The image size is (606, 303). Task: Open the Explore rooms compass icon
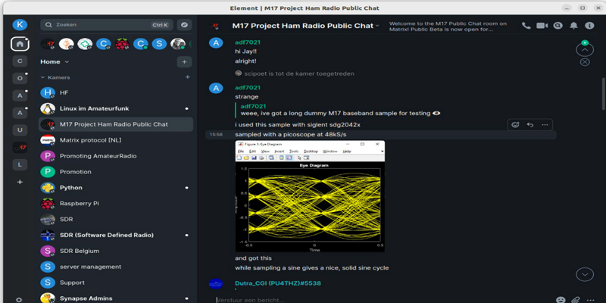pos(184,25)
